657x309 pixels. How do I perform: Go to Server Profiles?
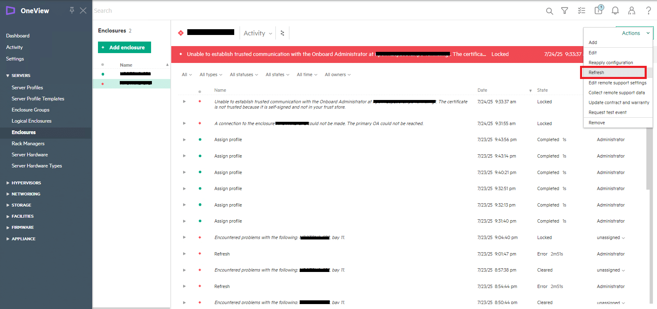pos(27,88)
